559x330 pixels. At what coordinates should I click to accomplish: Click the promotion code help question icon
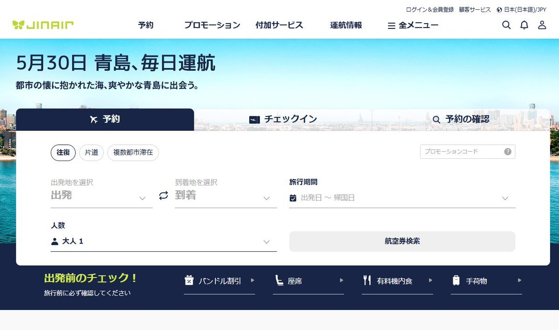click(x=508, y=152)
